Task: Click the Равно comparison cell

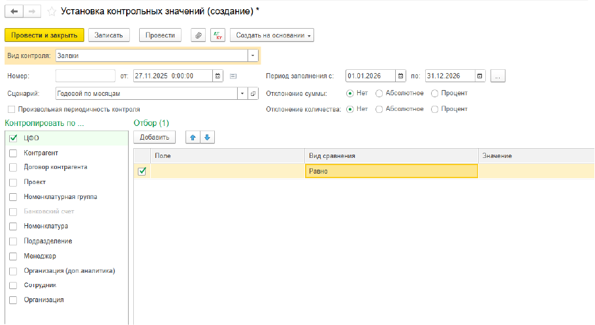Action: pos(391,171)
